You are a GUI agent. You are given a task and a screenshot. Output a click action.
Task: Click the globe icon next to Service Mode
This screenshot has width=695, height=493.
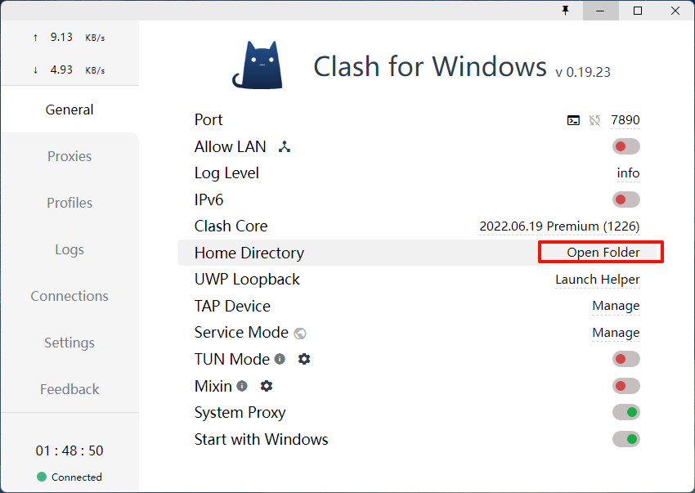[x=300, y=334]
